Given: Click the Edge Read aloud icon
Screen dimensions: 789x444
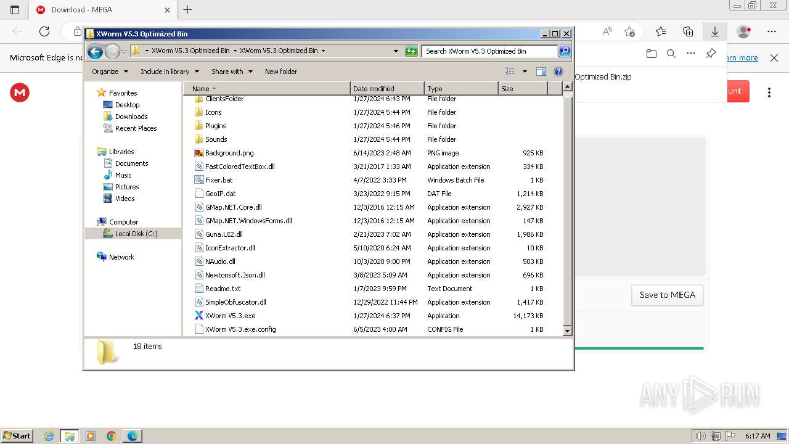Looking at the screenshot, I should pos(607,31).
